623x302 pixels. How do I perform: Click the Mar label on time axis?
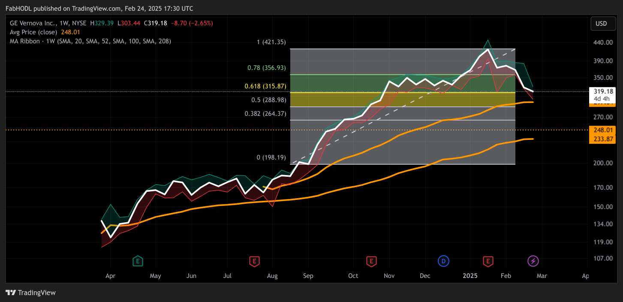pos(542,276)
